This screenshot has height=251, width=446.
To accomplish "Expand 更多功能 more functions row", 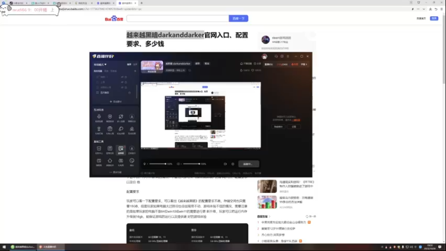I will click(x=115, y=172).
